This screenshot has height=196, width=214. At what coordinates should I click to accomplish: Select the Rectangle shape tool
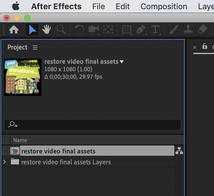click(127, 30)
